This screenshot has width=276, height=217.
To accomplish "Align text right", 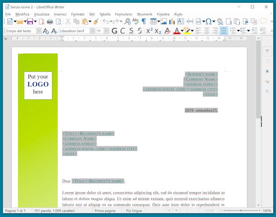I will tap(215, 31).
